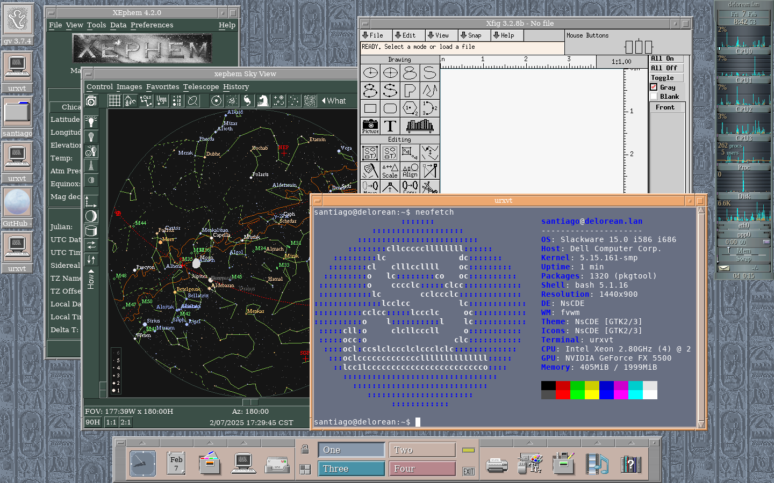The height and width of the screenshot is (483, 774).
Task: Click the bright red color block in neofetch
Action: pyautogui.click(x=562, y=394)
